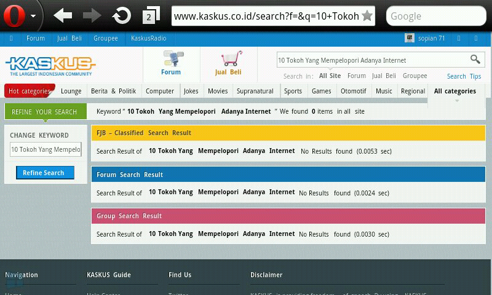
Task: Select Forum search scope
Action: pos(357,76)
